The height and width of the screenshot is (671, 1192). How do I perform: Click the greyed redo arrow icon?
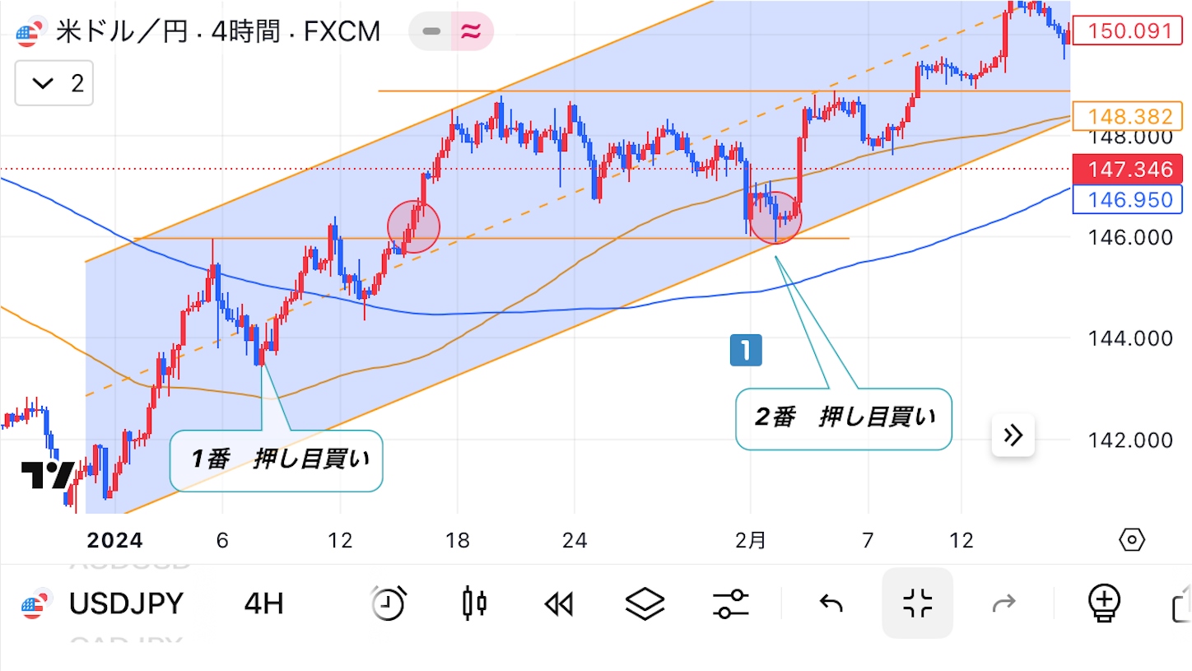coord(1003,603)
